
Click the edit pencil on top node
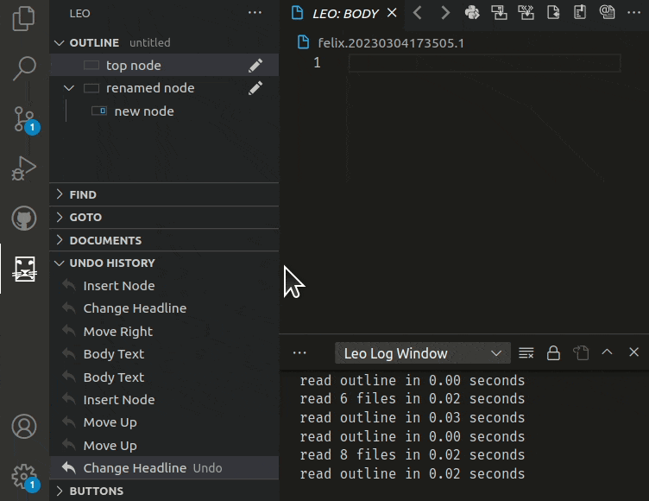pos(255,66)
